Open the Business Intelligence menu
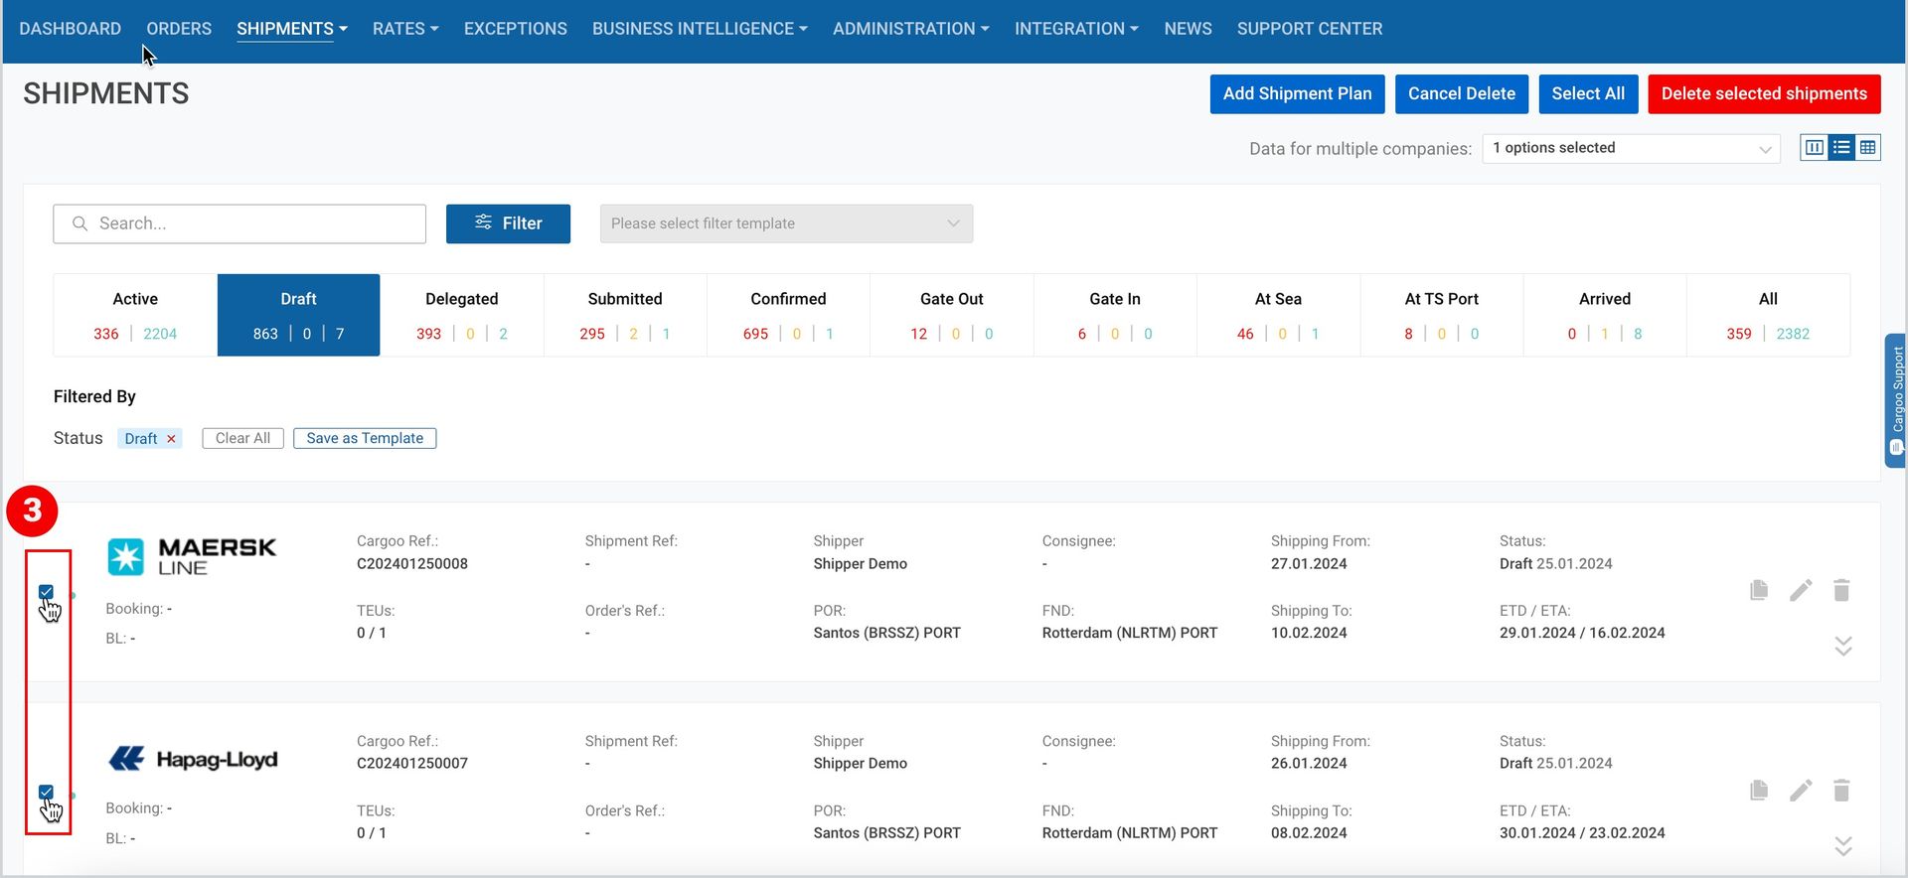 700,29
